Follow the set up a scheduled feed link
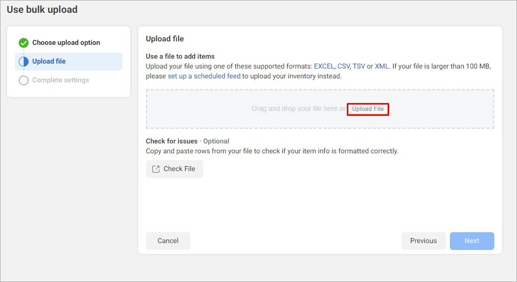517x282 pixels. 204,76
